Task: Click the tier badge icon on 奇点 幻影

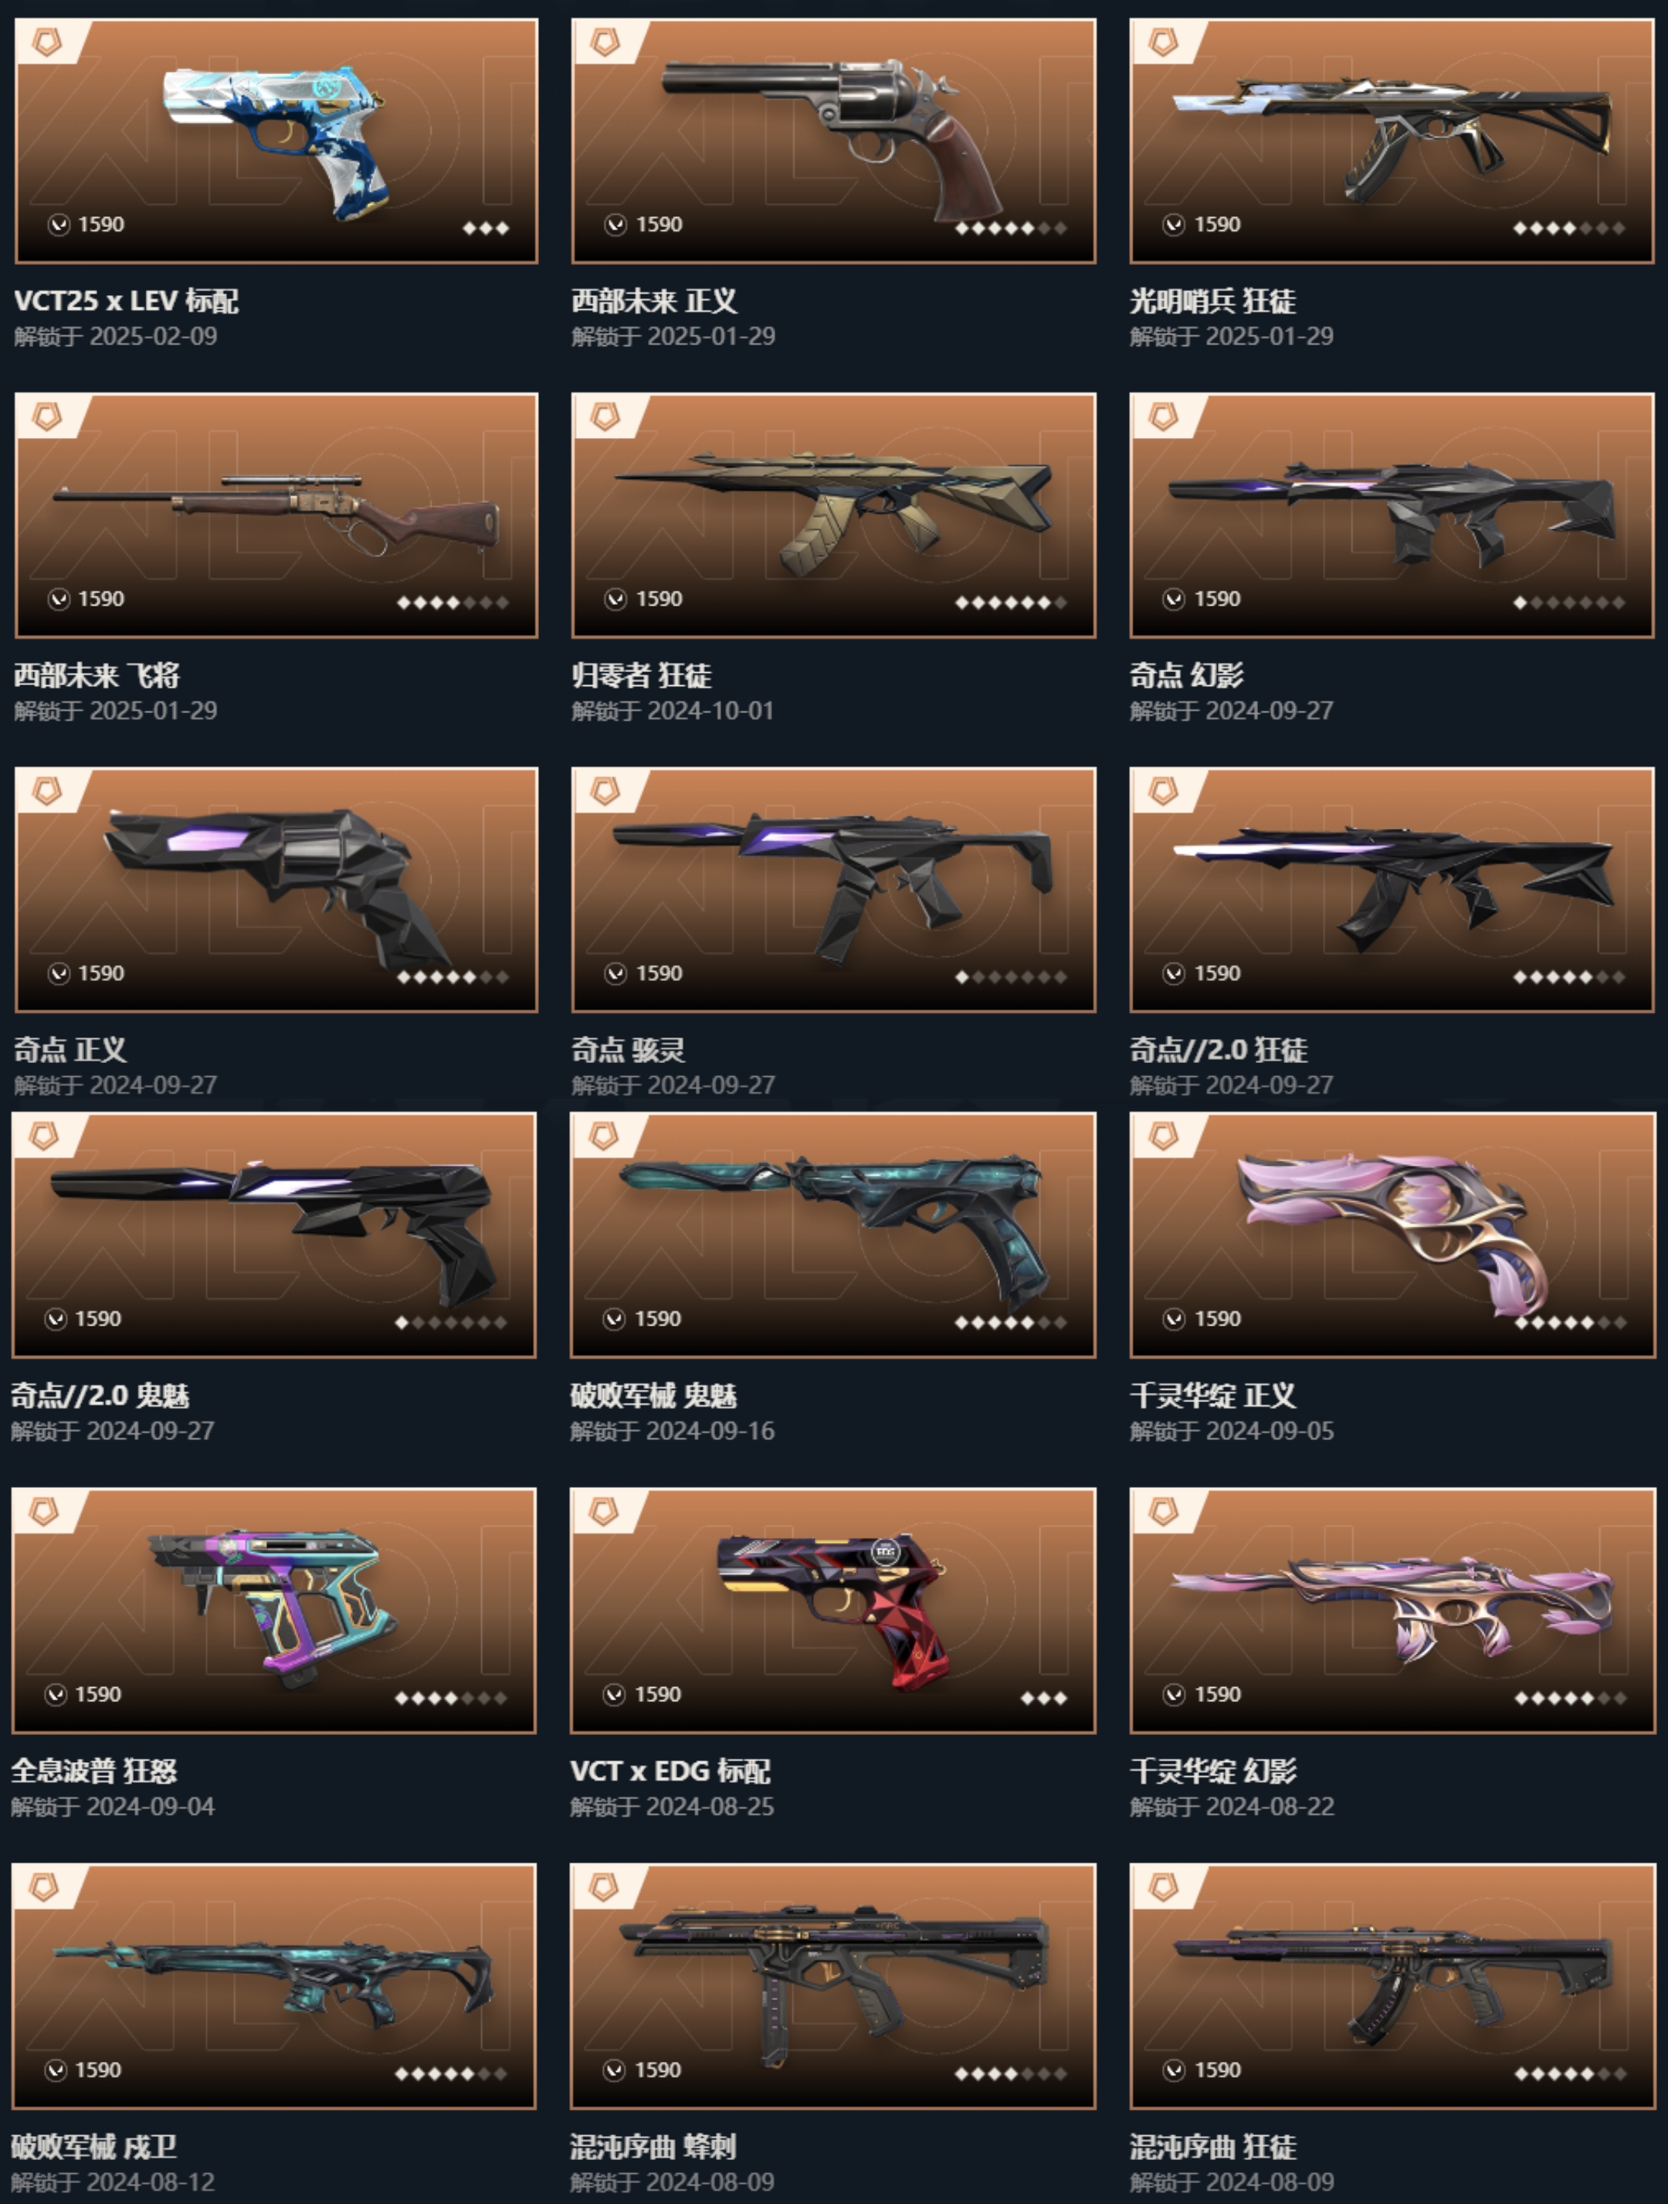Action: 1162,416
